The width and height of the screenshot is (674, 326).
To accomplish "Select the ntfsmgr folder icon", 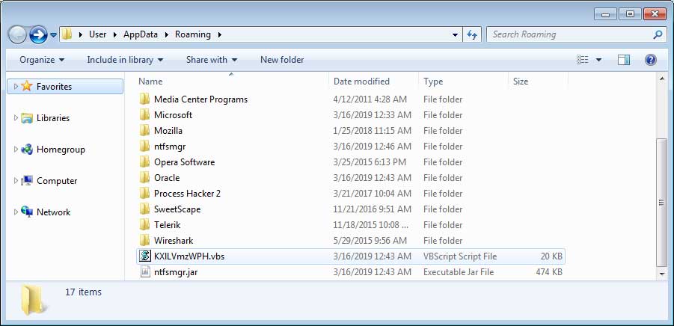I will coord(144,147).
